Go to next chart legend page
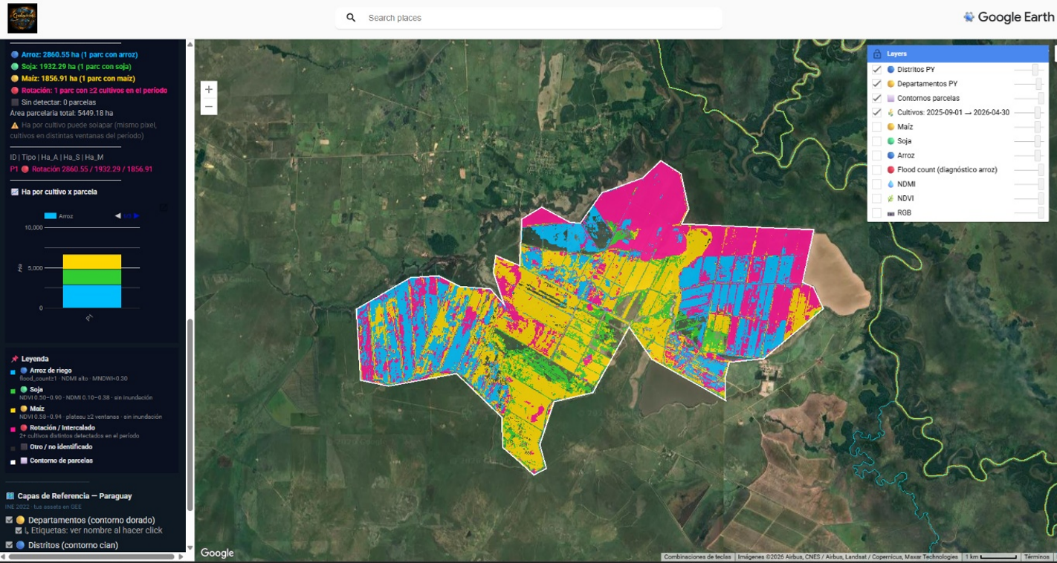 point(136,216)
